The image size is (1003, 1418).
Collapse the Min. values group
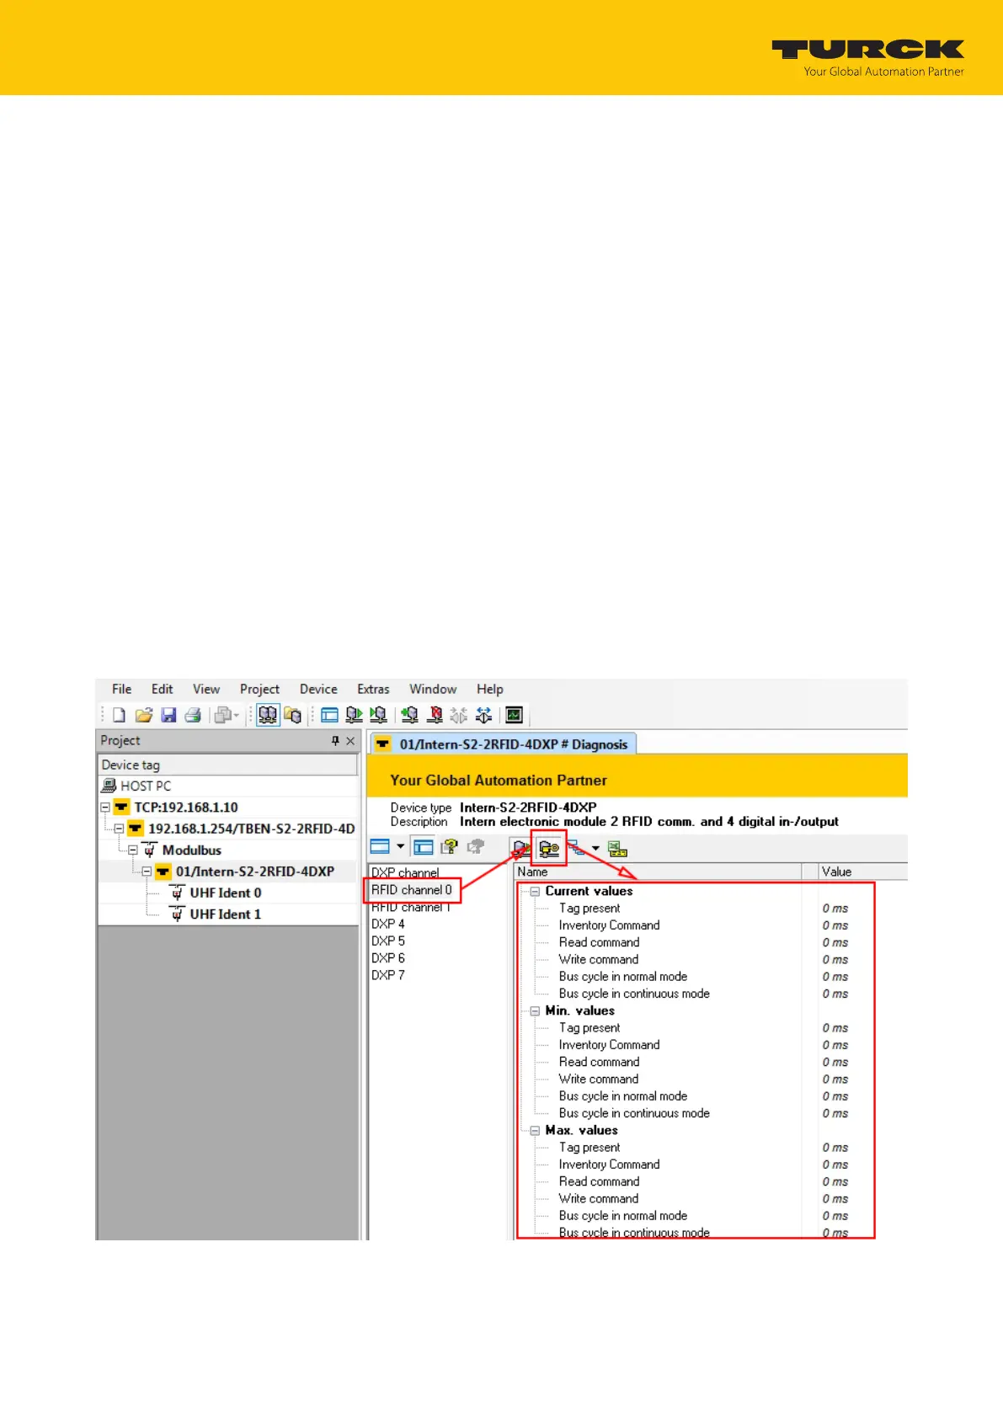click(535, 1010)
